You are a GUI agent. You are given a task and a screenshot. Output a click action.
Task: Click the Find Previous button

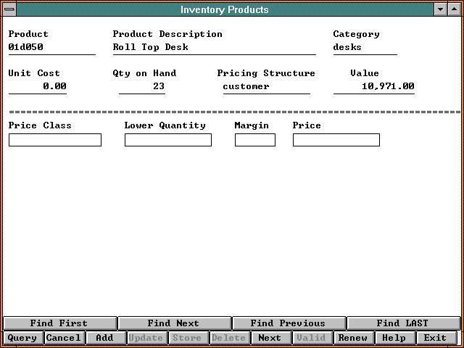click(x=288, y=323)
